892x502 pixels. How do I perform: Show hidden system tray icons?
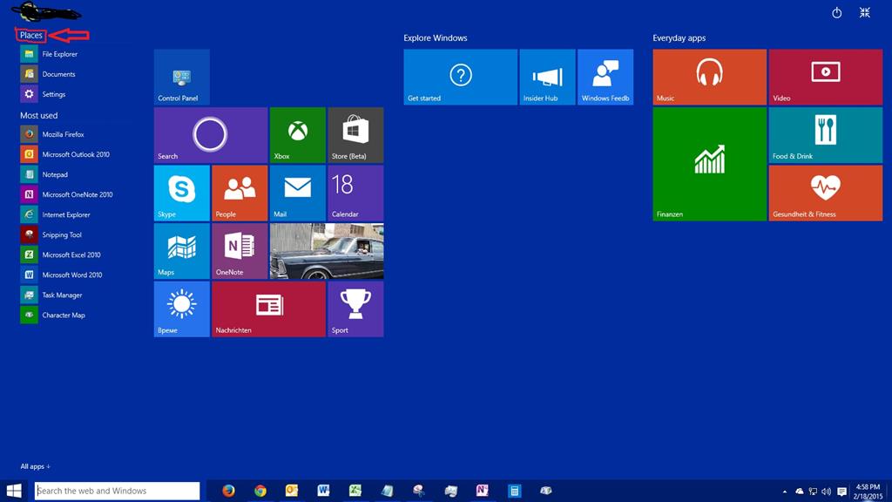coord(785,492)
